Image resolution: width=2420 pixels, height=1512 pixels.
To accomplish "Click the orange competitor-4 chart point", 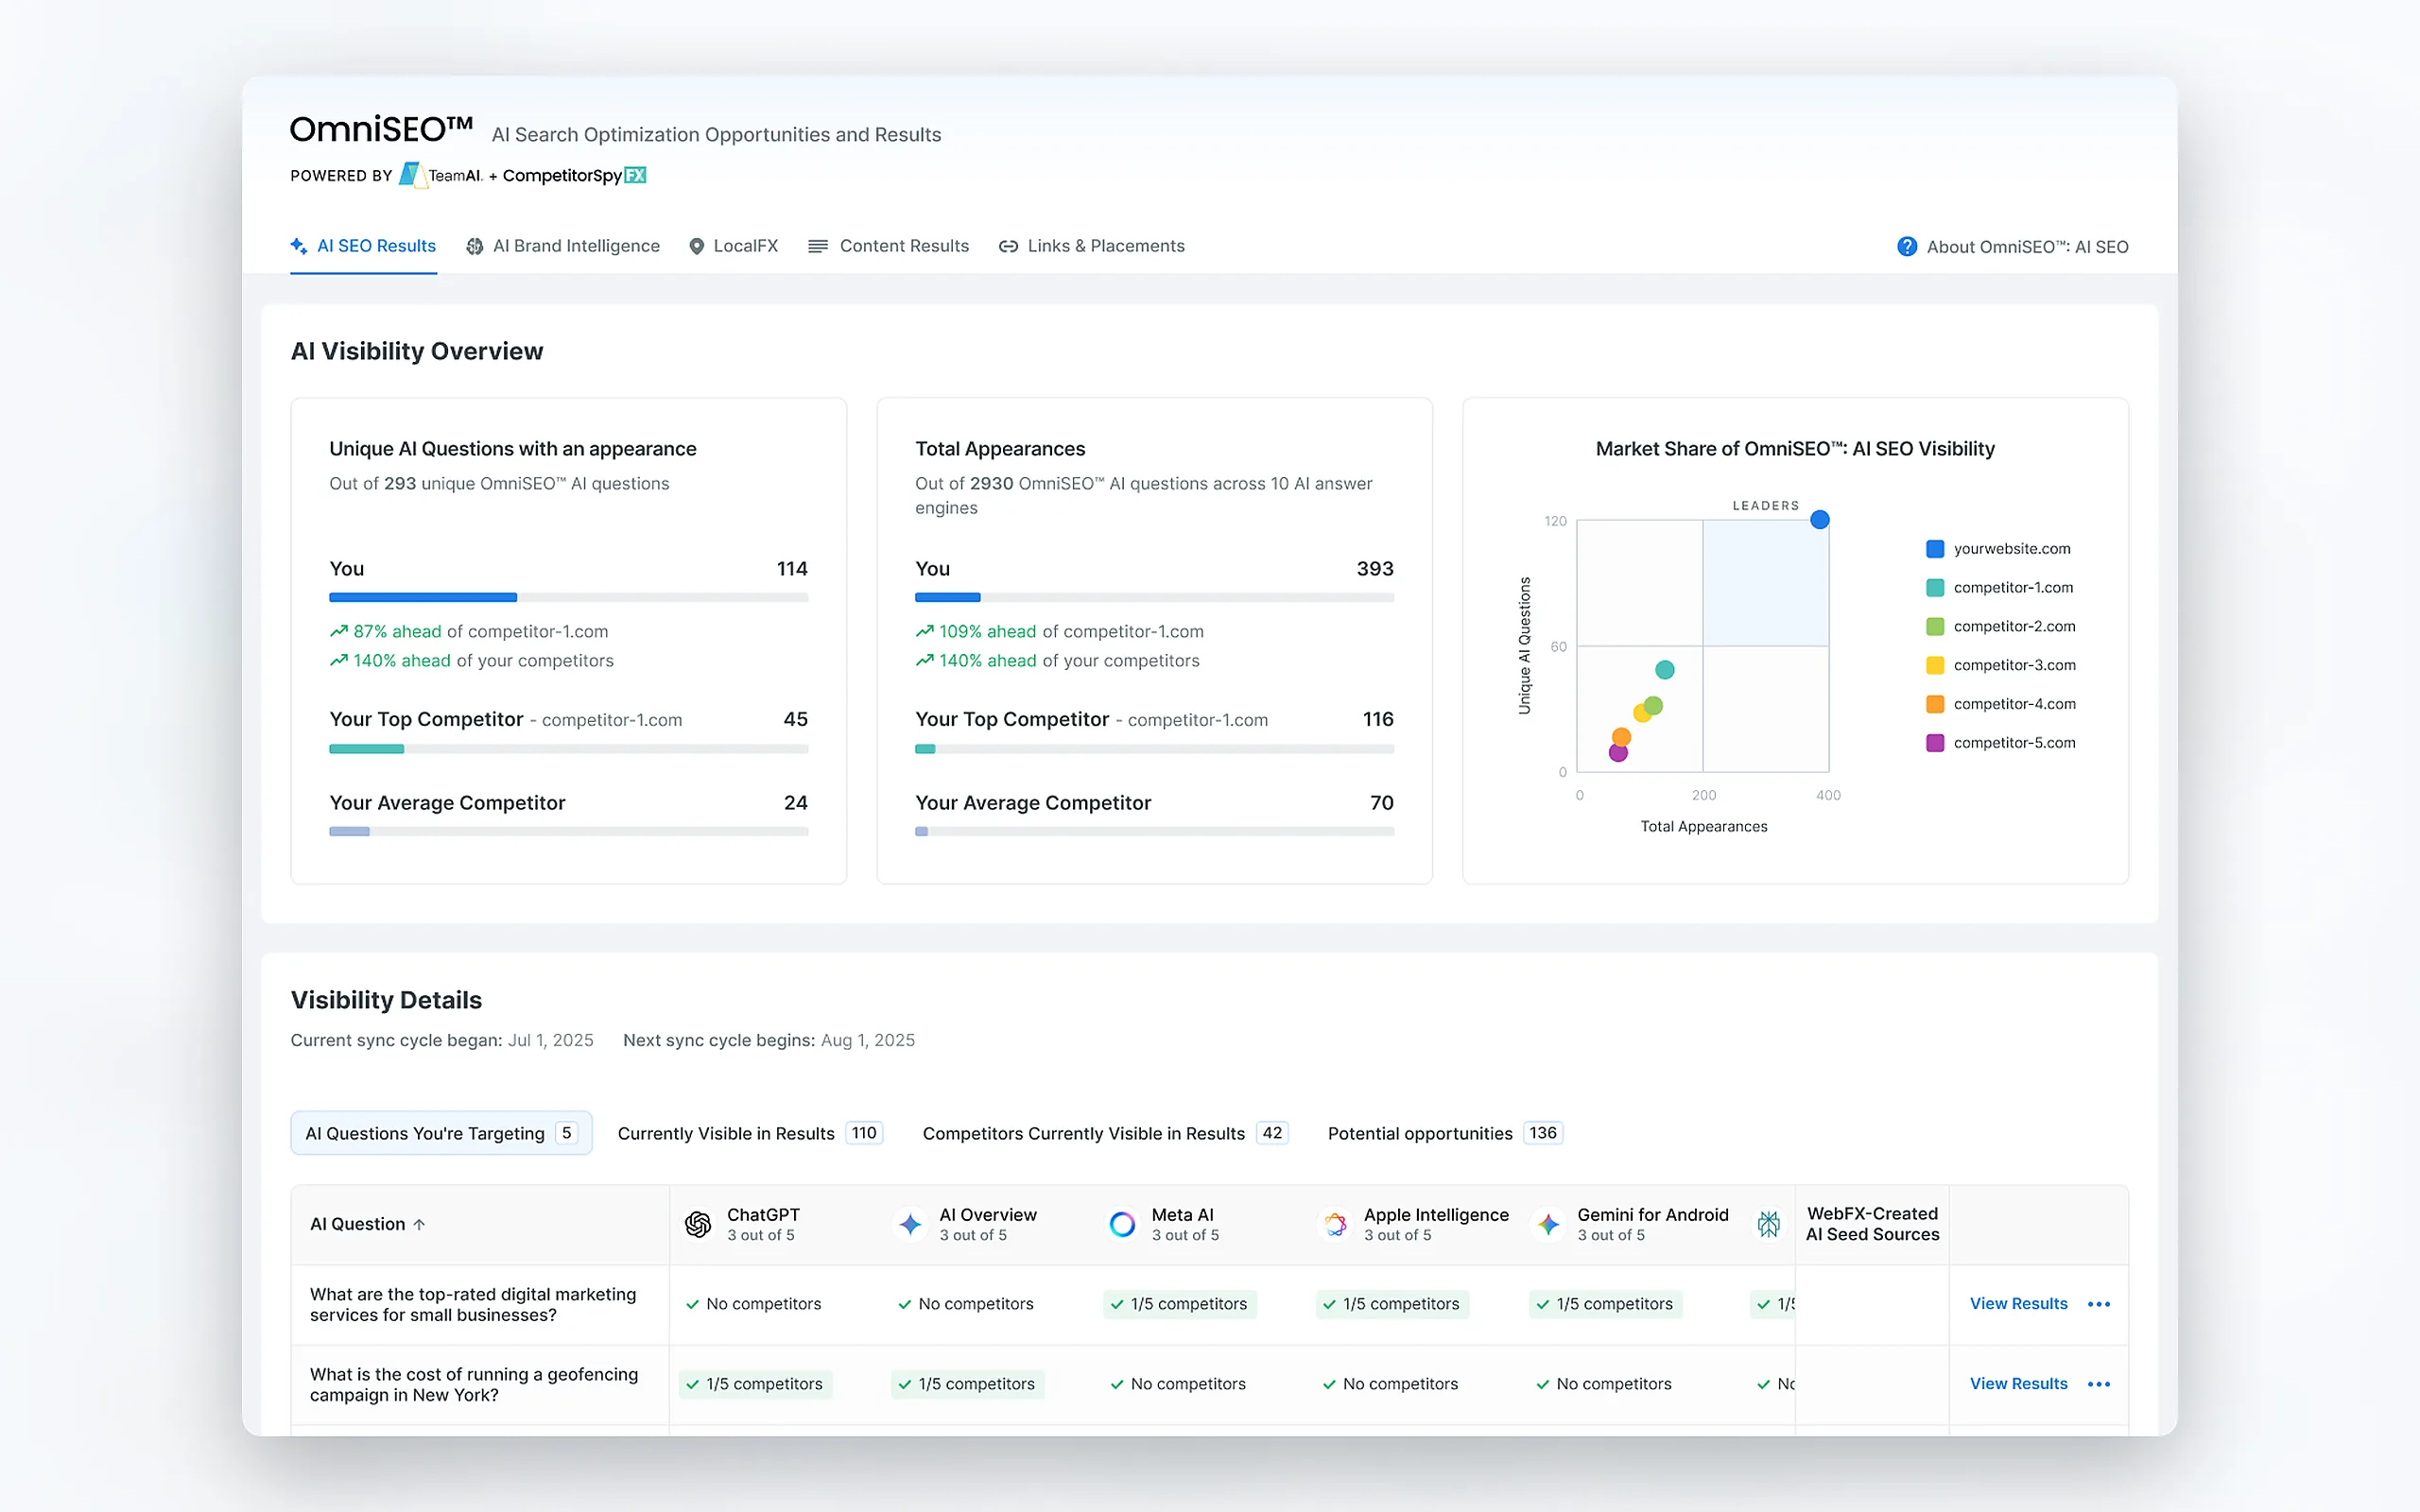I will tap(1622, 738).
